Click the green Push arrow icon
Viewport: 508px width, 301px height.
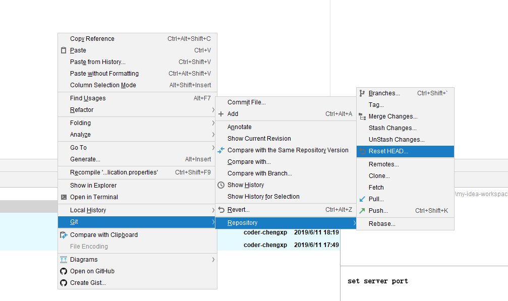[x=362, y=211]
